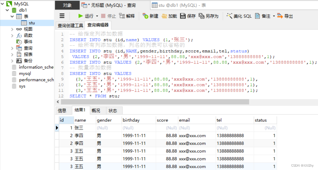The image size is (318, 170).
Task: Click SELECT * FROM stu line
Action: (94, 96)
